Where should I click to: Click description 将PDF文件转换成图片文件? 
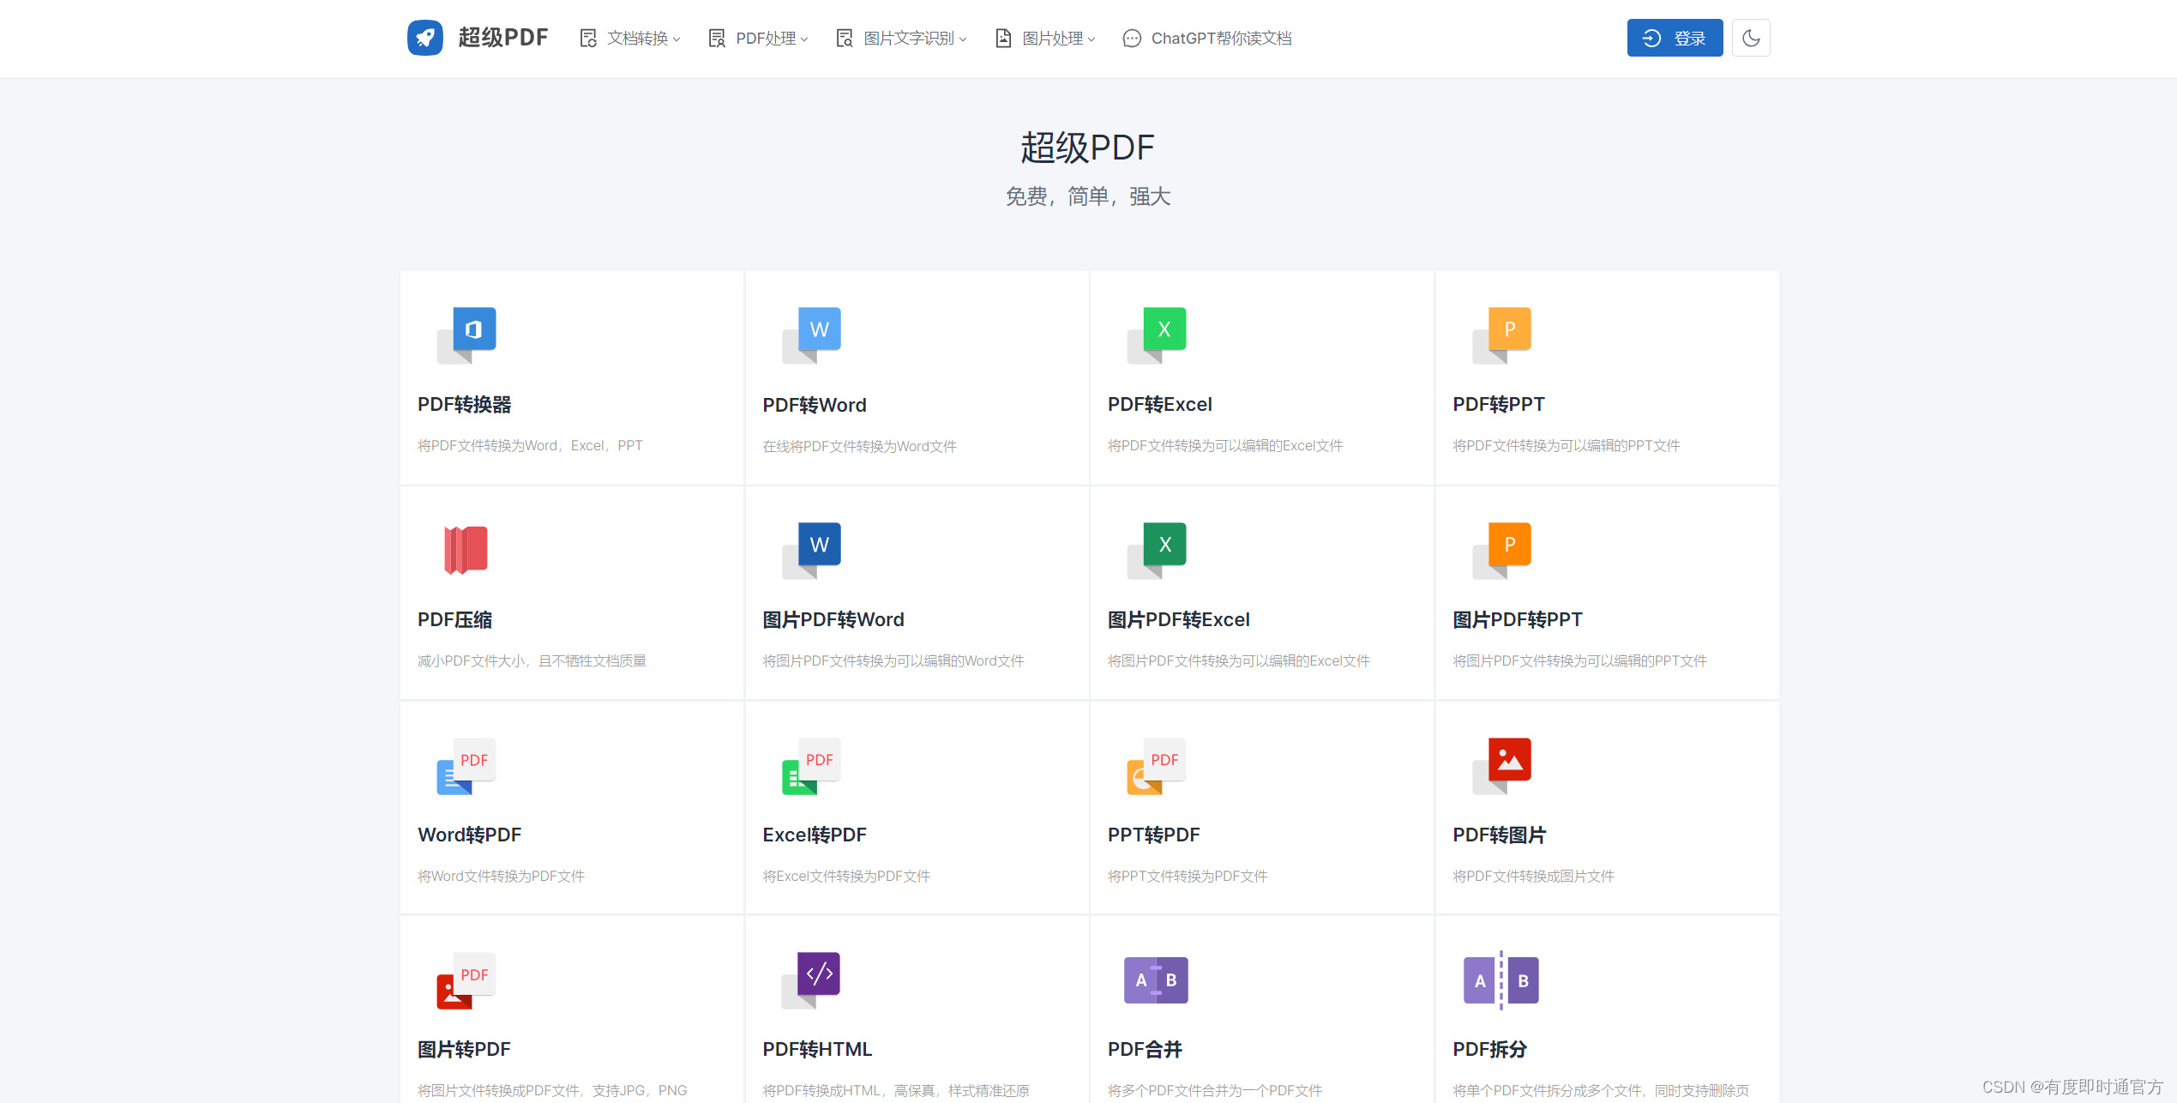click(x=1534, y=877)
